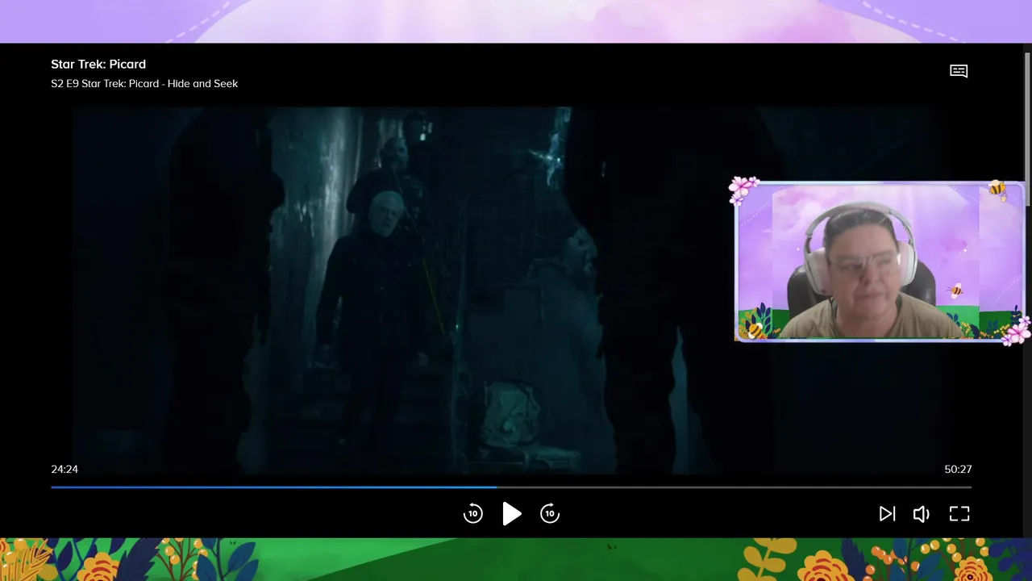Skip forward 10 seconds

pyautogui.click(x=550, y=514)
